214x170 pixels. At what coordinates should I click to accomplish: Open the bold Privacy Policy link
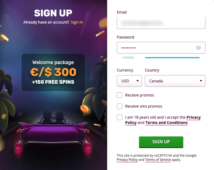click(194, 117)
